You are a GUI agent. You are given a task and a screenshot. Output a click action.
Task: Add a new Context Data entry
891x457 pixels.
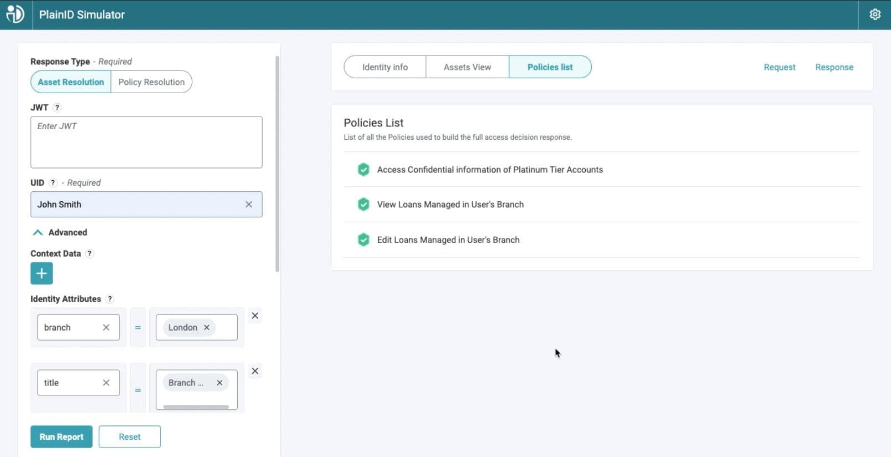(42, 273)
